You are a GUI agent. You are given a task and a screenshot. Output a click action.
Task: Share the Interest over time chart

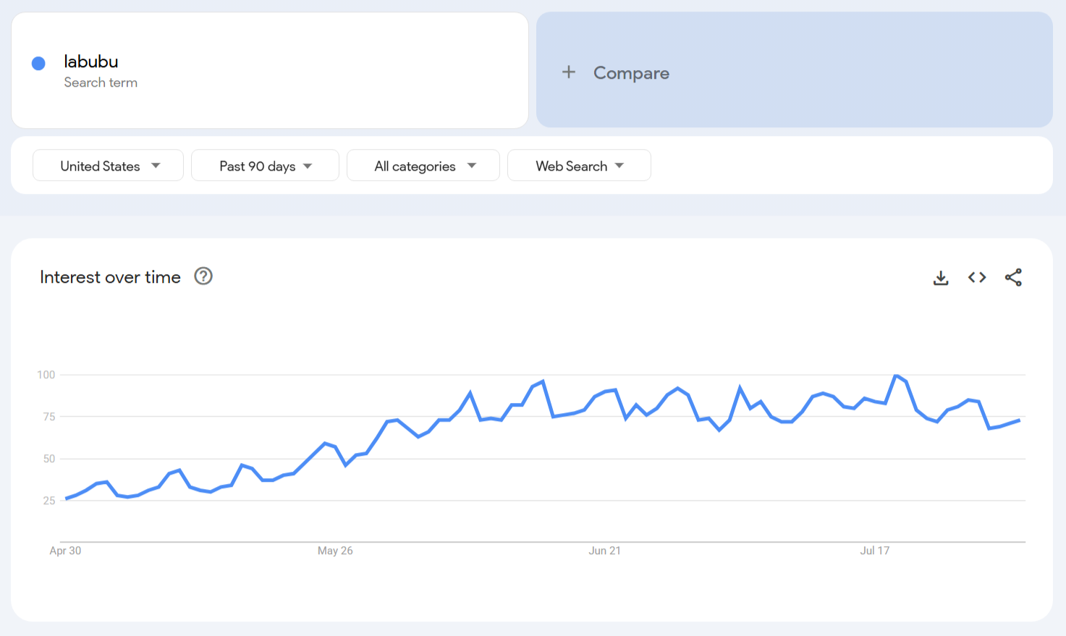pyautogui.click(x=1013, y=277)
